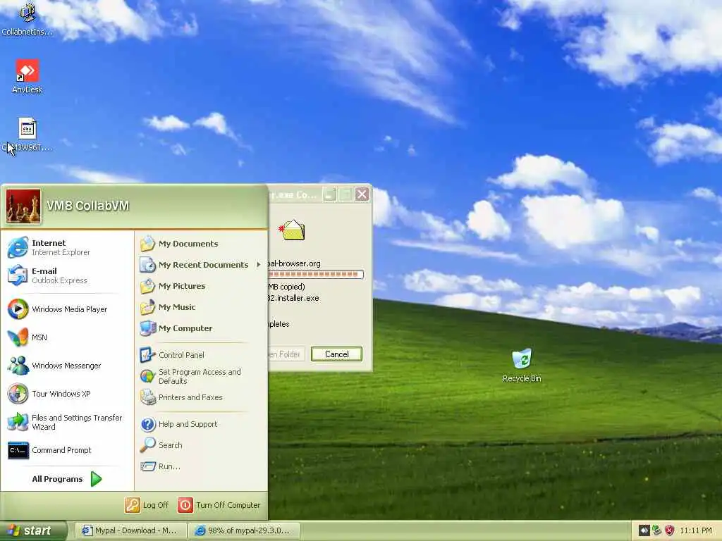Expand the My Recent Documents submenu
Viewport: 722px width, 541px height.
201,265
